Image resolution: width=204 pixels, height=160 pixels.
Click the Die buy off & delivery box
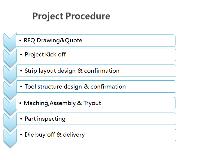[x=96, y=135]
